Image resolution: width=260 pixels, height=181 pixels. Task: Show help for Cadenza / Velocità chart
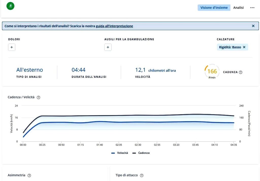click(x=39, y=98)
